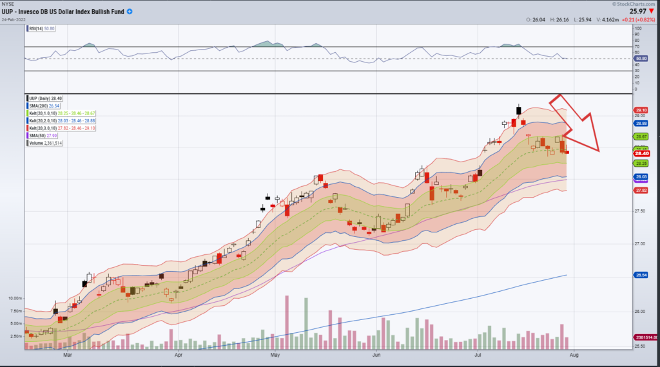Click the Mar label on the date axis

tap(67, 355)
